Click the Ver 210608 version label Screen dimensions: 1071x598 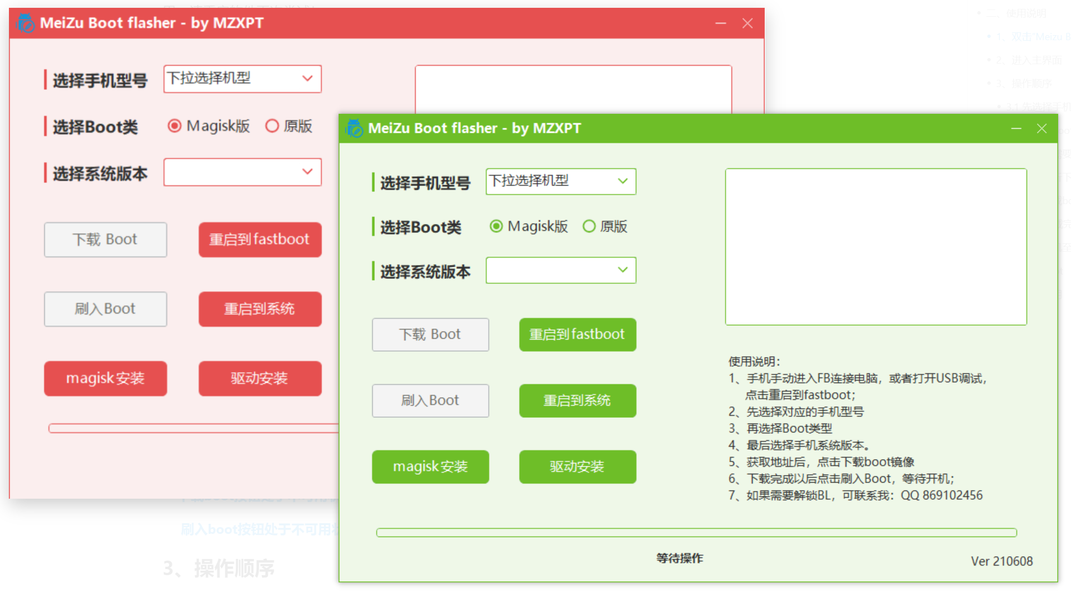(x=1002, y=561)
